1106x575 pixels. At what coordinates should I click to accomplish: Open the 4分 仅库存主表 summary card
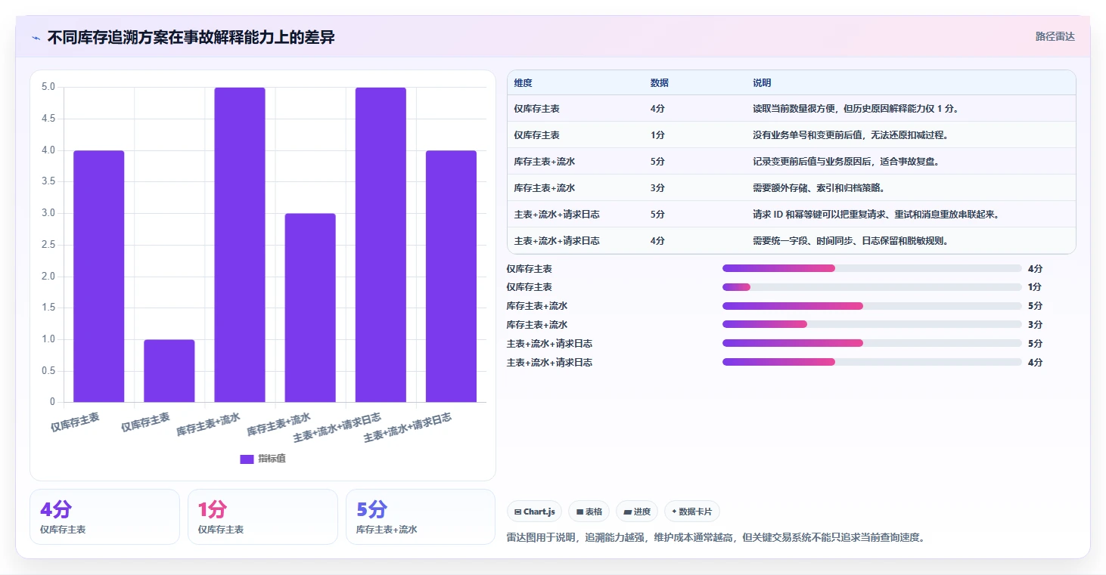[104, 517]
